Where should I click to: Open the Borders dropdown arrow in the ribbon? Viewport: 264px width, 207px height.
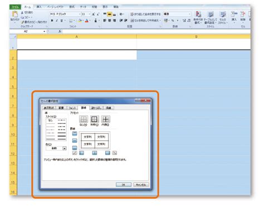coord(74,21)
